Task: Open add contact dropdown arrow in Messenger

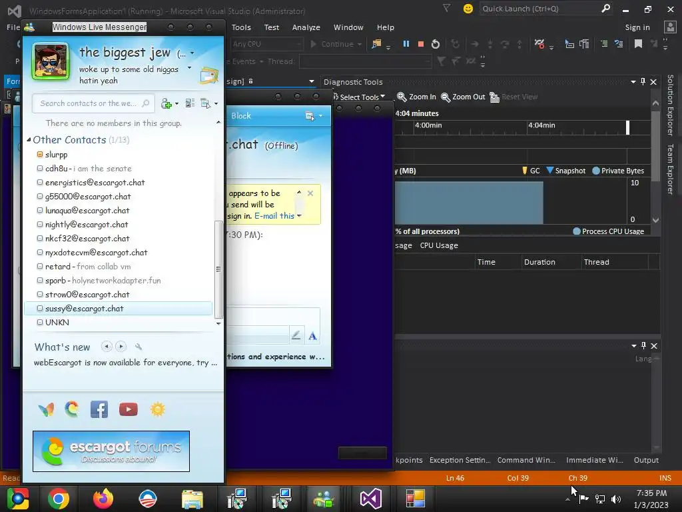Action: 176,103
